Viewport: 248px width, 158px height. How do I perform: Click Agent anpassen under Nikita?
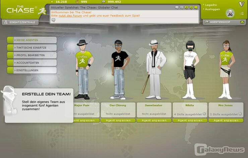pyautogui.click(x=190, y=120)
